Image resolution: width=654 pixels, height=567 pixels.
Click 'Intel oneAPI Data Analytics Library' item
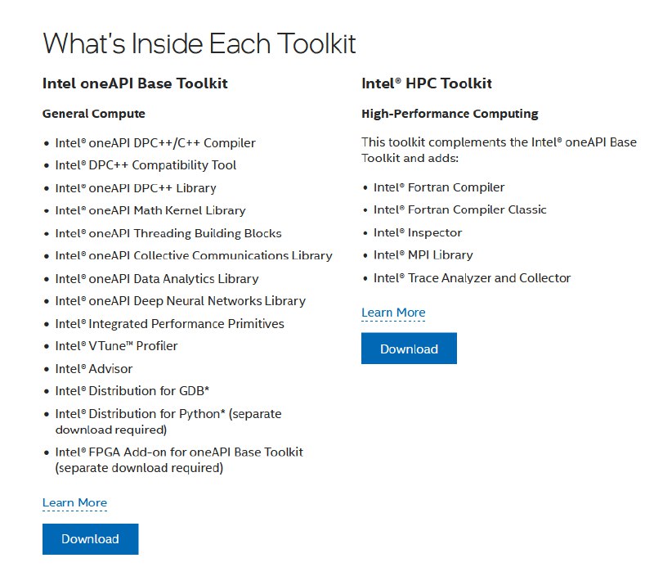(157, 278)
